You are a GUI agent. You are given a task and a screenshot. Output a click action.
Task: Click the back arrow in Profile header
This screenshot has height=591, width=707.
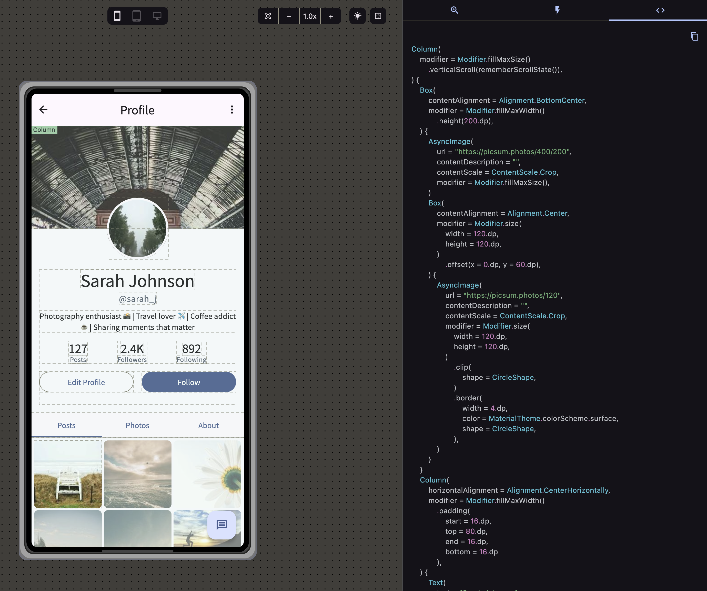point(43,110)
